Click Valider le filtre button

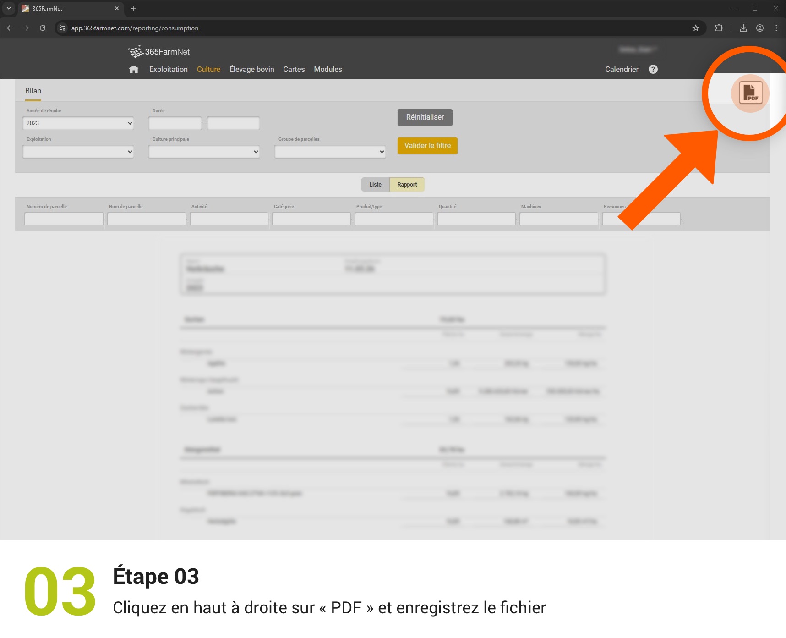pos(427,146)
